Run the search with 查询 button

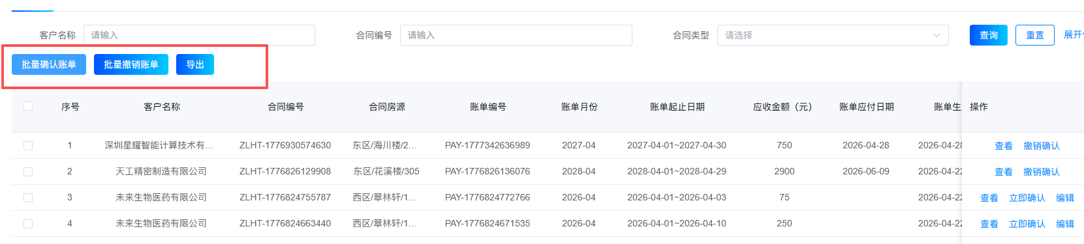pyautogui.click(x=989, y=35)
